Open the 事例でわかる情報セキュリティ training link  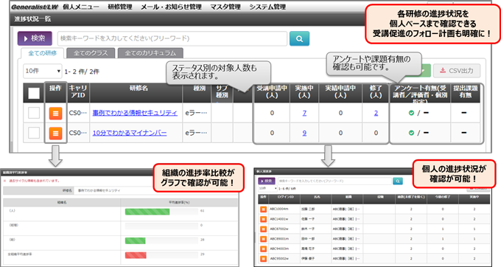pyautogui.click(x=135, y=113)
